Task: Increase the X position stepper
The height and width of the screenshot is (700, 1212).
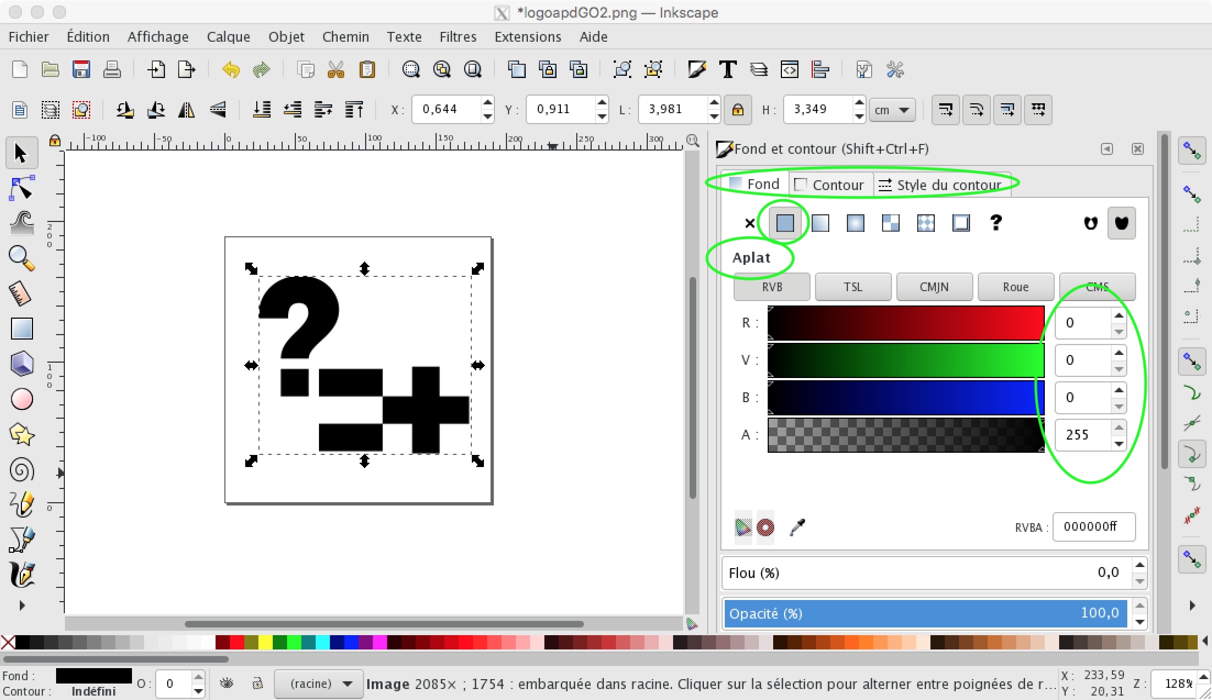Action: (x=487, y=103)
